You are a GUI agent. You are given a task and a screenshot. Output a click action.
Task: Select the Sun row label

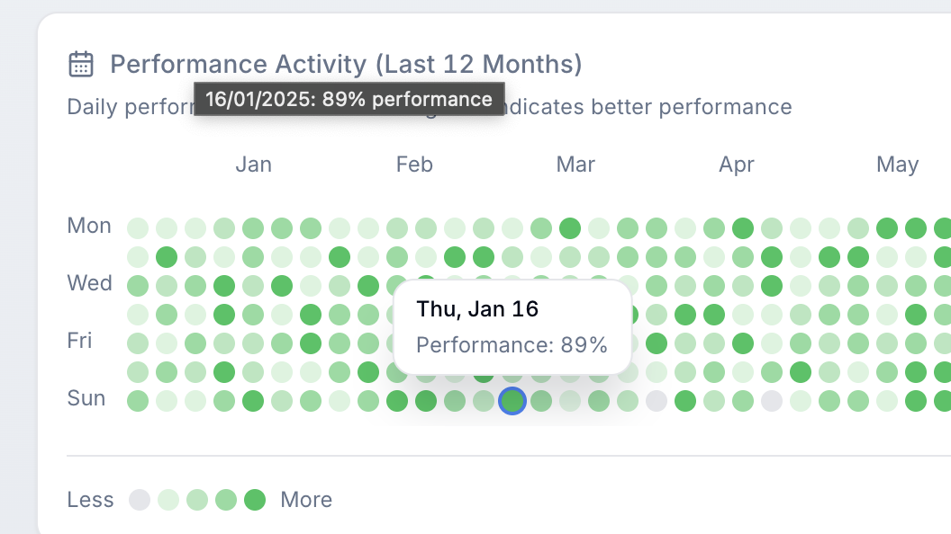pos(86,398)
